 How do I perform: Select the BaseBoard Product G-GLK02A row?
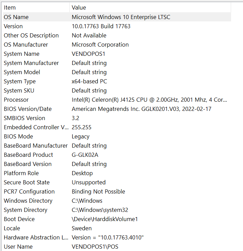[28, 155]
